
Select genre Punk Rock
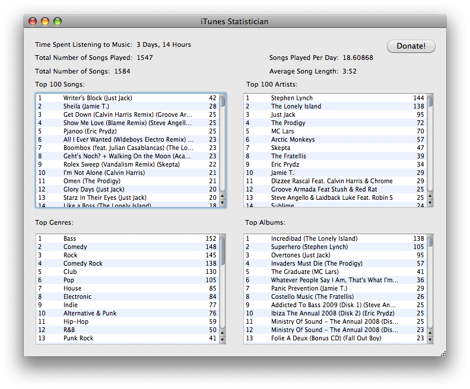coord(128,339)
